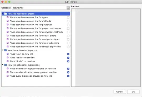Collapse New line options for keywords

(x=3, y=50)
